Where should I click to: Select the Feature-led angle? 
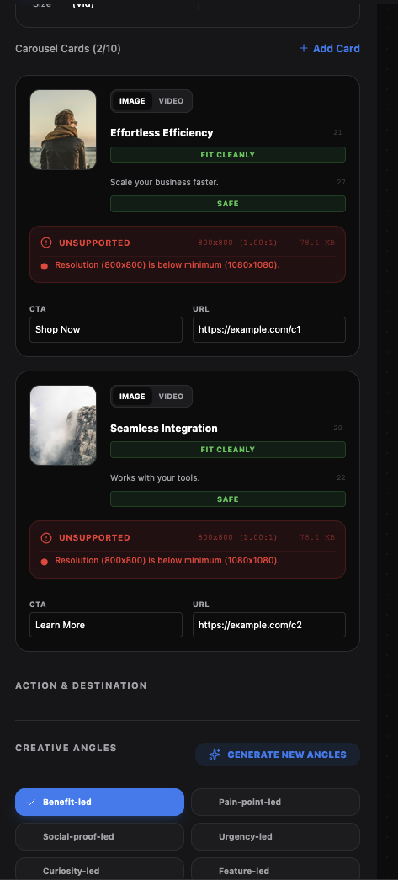pyautogui.click(x=275, y=871)
